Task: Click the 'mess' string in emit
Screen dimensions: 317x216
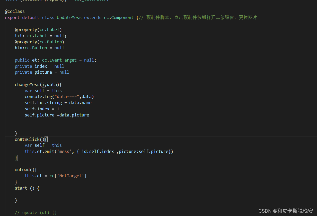Action: point(64,151)
